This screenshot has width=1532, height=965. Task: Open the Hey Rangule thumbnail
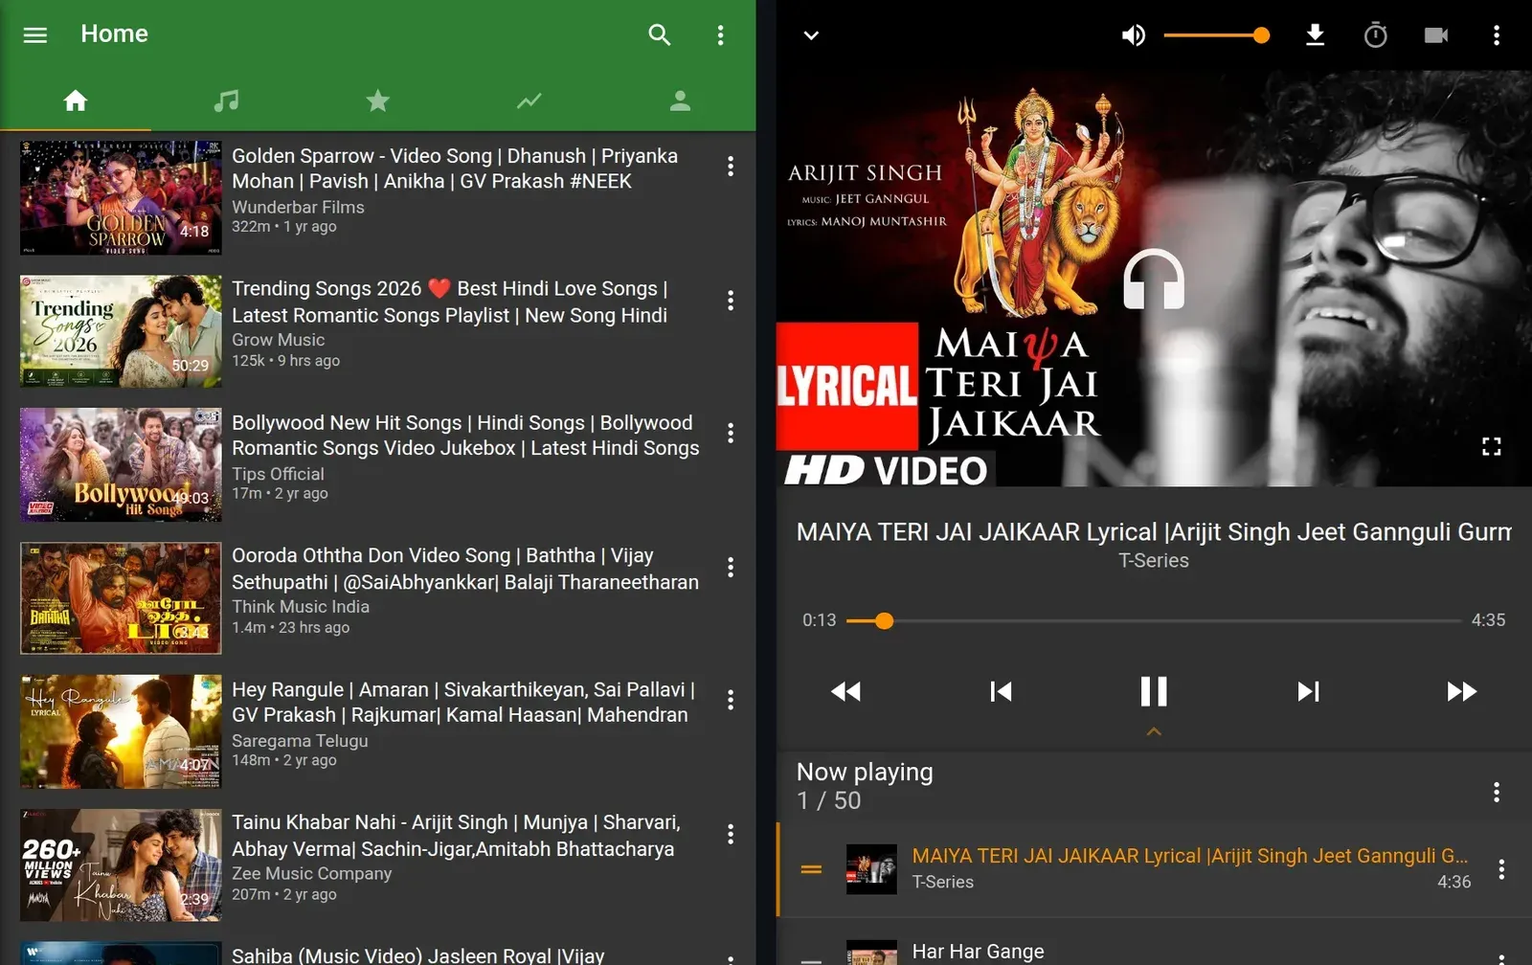pos(121,731)
